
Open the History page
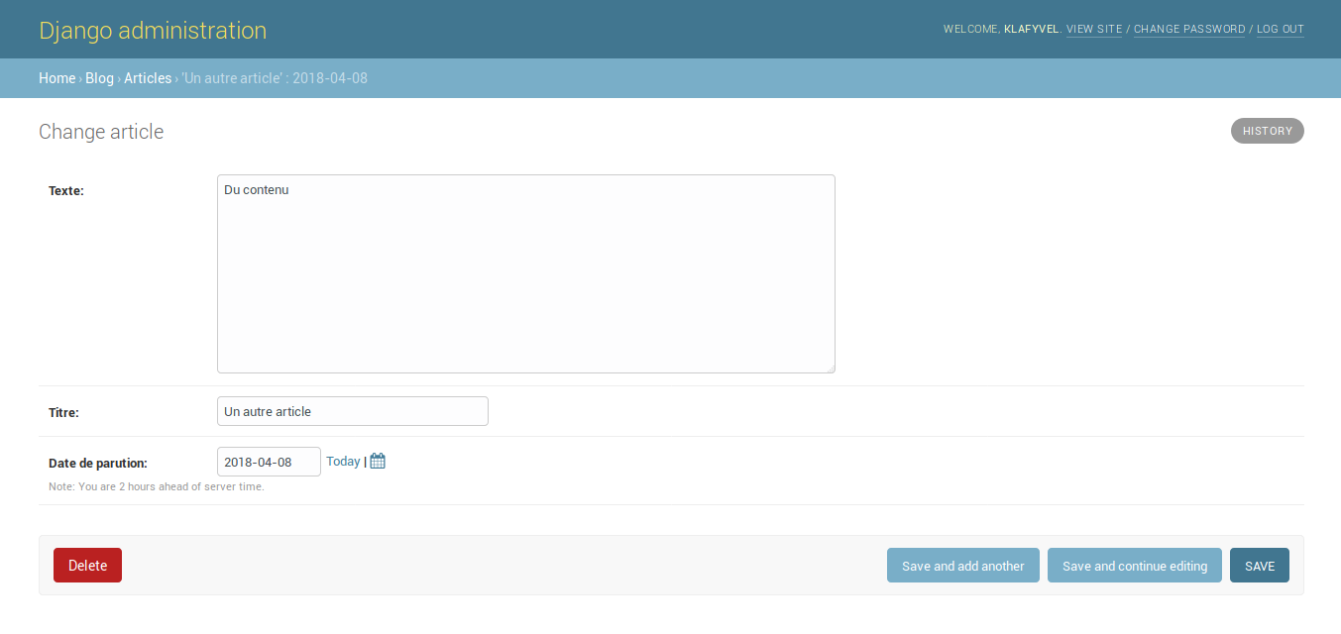coord(1267,131)
